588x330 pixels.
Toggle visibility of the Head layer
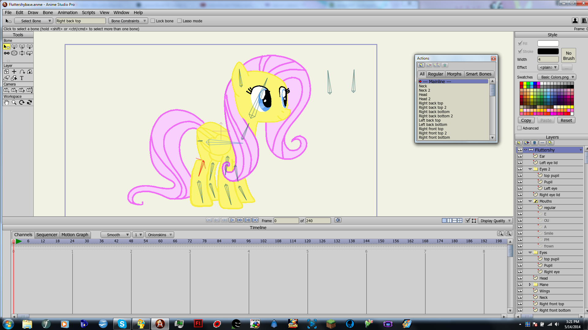[520, 278]
